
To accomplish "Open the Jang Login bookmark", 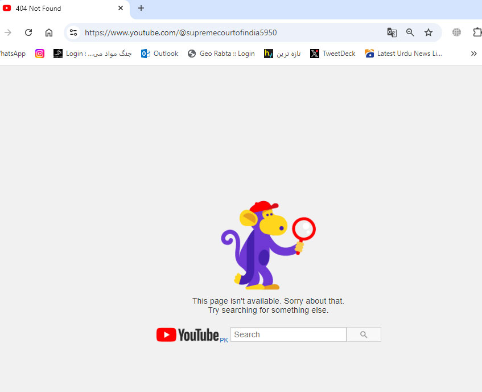I will point(92,54).
